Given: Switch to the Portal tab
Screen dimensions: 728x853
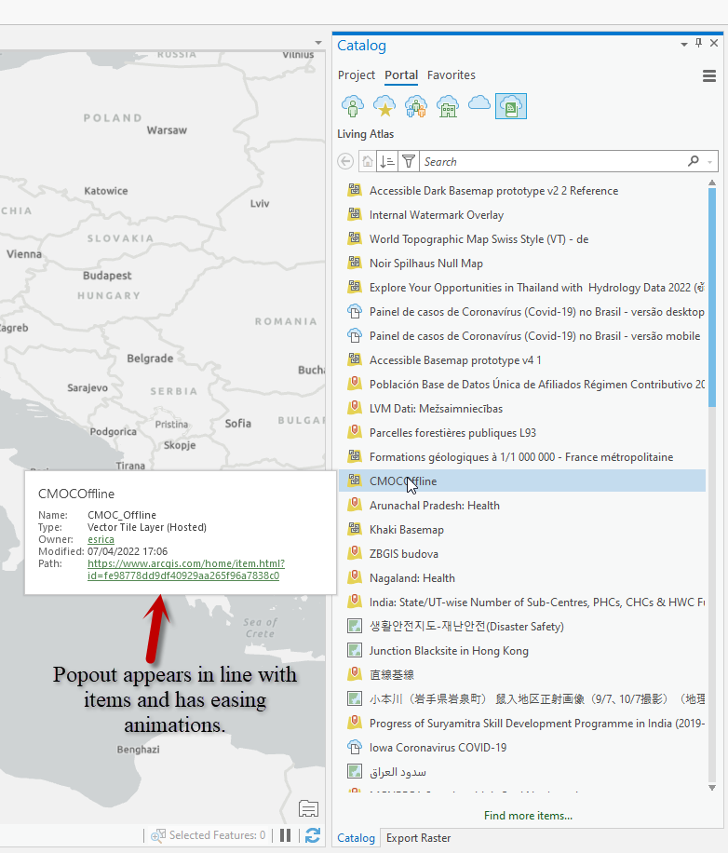Looking at the screenshot, I should coord(401,75).
